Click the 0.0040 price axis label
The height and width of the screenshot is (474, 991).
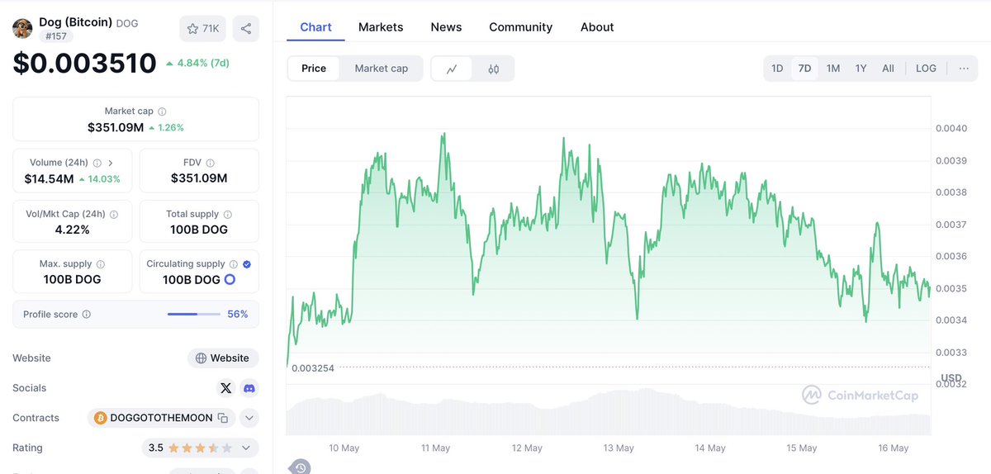pyautogui.click(x=951, y=128)
